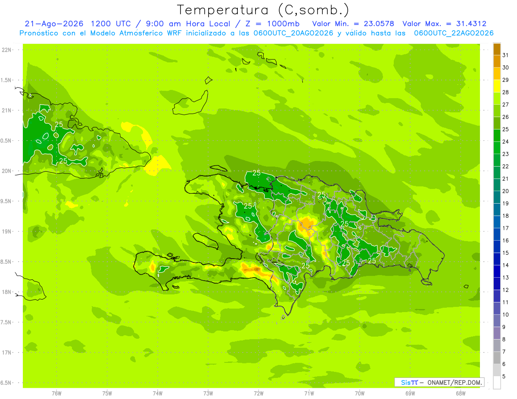
Task: Click the "21N" latitude axis label
Action: (6, 110)
